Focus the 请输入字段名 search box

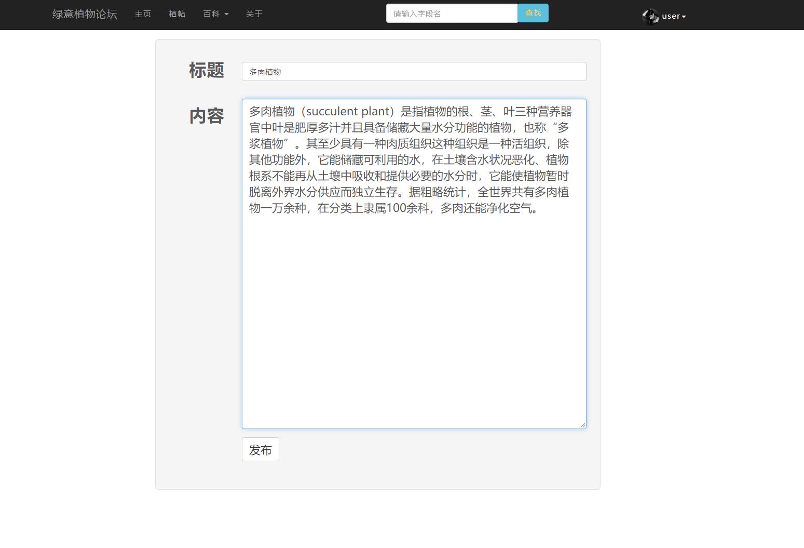click(451, 12)
